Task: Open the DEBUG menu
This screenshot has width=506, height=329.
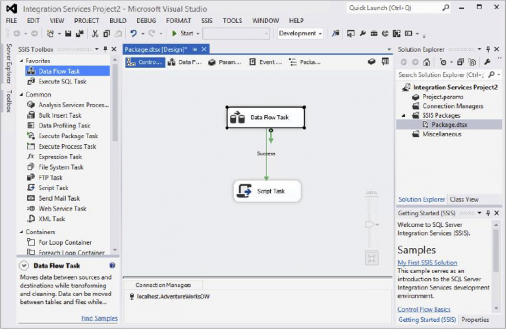Action: coord(146,20)
